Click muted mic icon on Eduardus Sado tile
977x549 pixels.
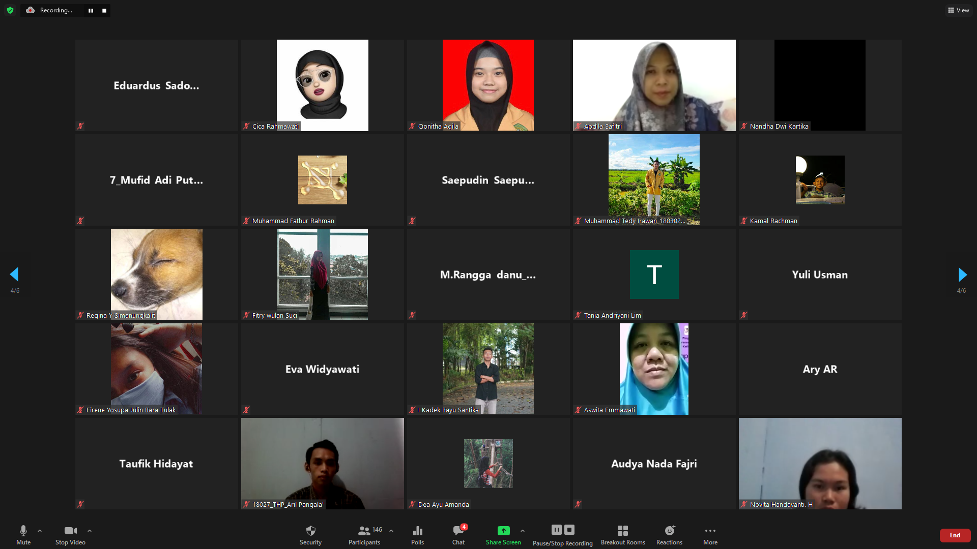click(x=80, y=126)
